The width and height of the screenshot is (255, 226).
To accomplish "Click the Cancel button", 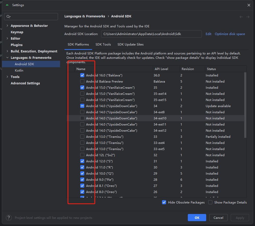I will pos(218,218).
